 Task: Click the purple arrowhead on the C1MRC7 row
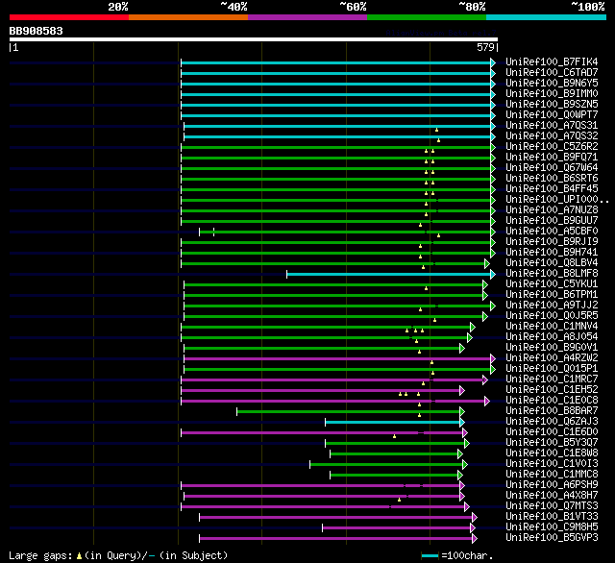(x=485, y=379)
